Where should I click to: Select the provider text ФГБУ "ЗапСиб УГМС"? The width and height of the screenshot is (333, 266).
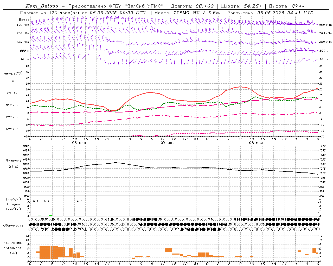[137, 6]
